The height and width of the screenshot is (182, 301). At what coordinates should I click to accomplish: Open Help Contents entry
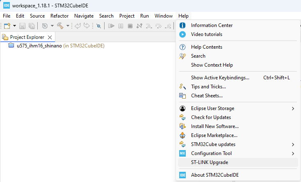238,47
